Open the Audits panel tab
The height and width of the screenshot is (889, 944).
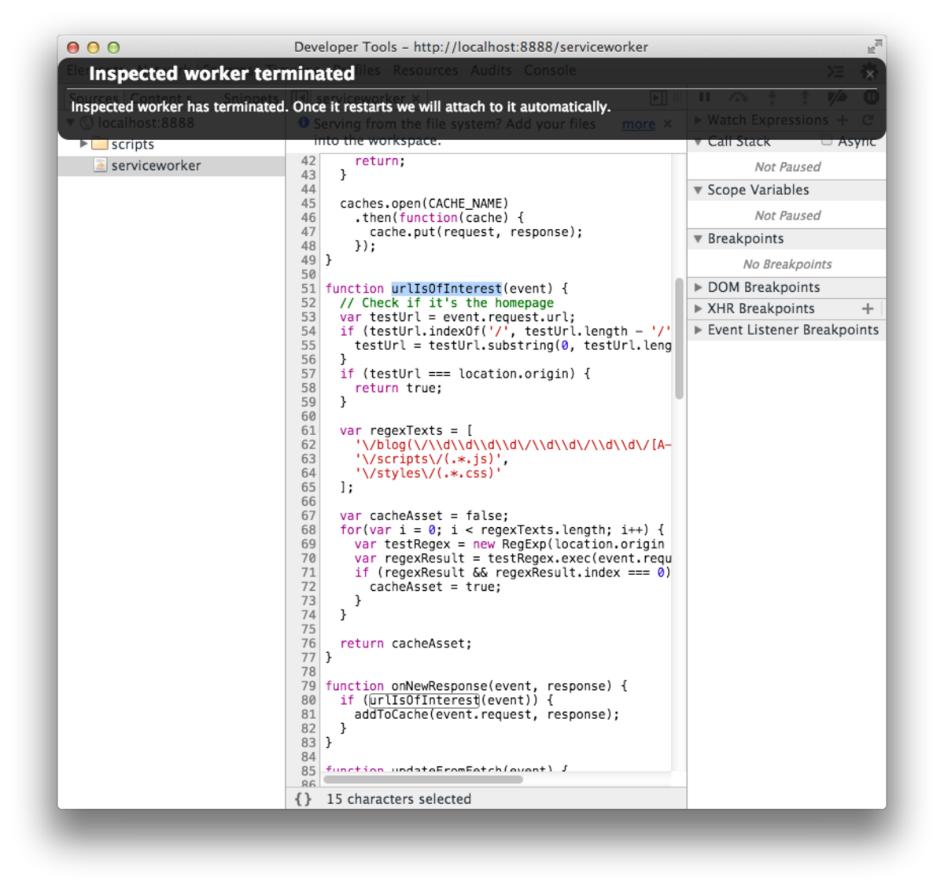click(x=491, y=71)
